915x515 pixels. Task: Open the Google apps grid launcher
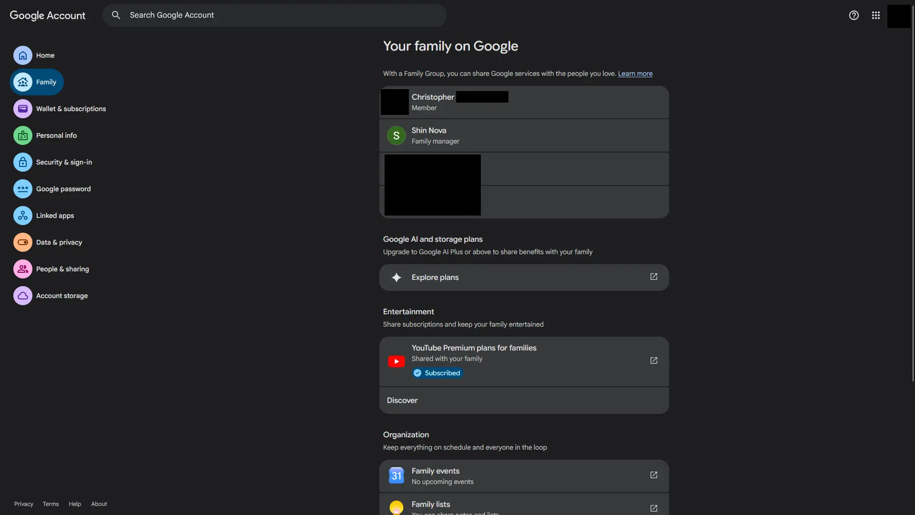coord(875,15)
